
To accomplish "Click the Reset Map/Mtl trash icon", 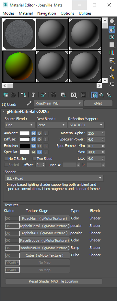I will [33, 95].
